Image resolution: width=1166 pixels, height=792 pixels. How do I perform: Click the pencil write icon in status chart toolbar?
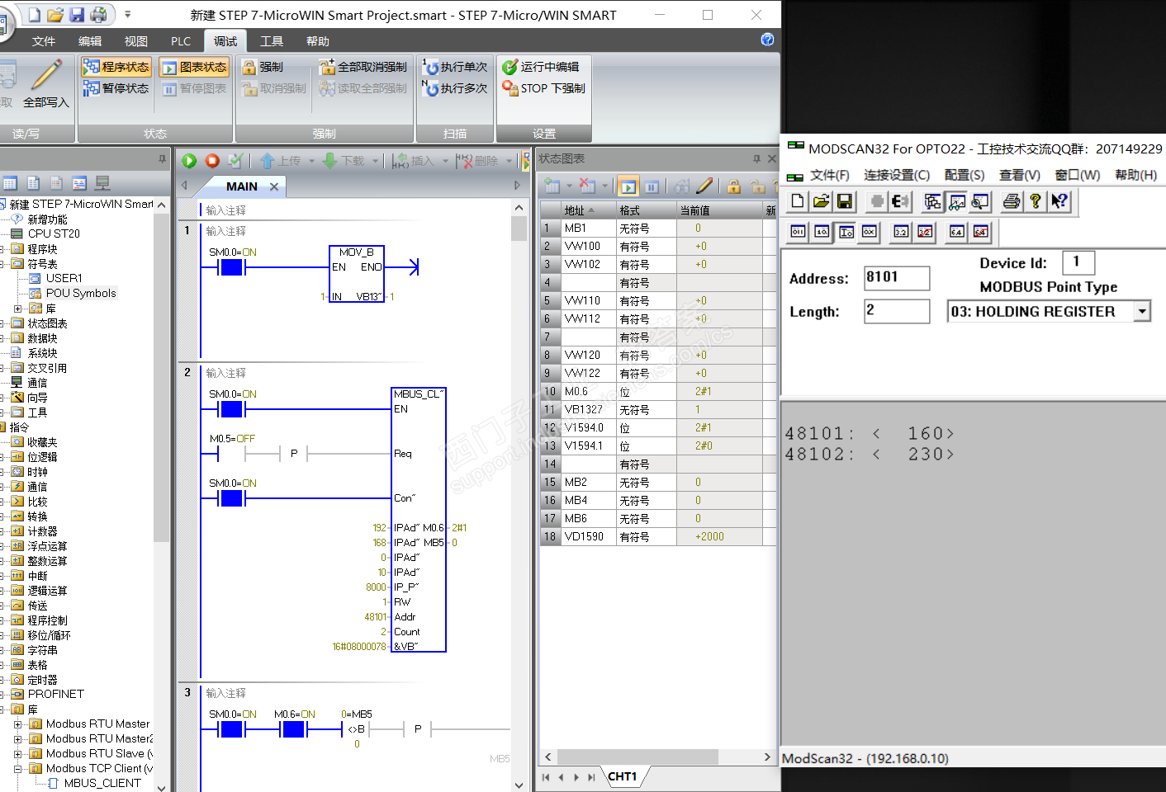click(704, 186)
